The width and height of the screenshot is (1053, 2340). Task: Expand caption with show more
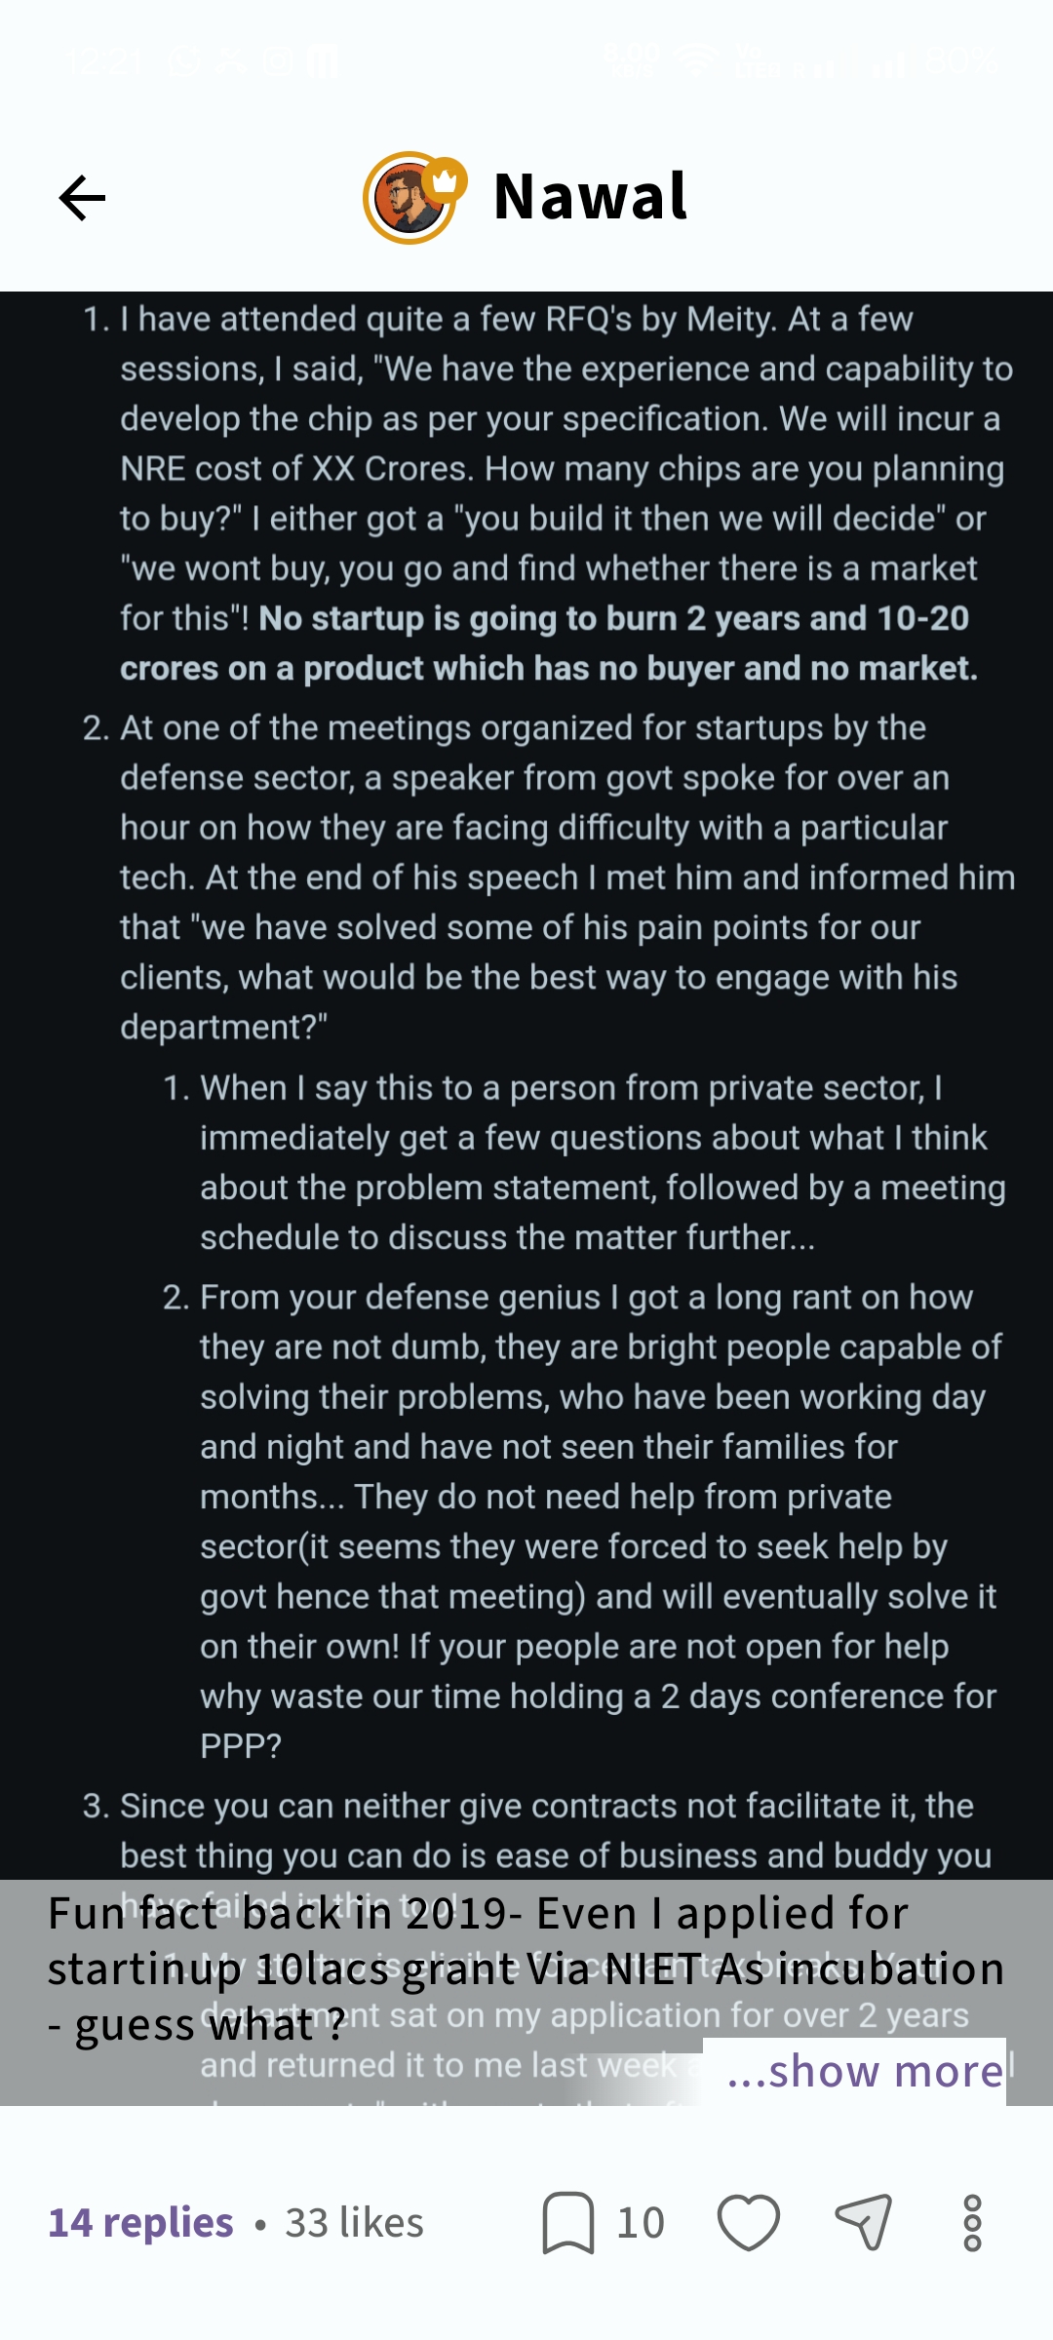coord(866,2071)
